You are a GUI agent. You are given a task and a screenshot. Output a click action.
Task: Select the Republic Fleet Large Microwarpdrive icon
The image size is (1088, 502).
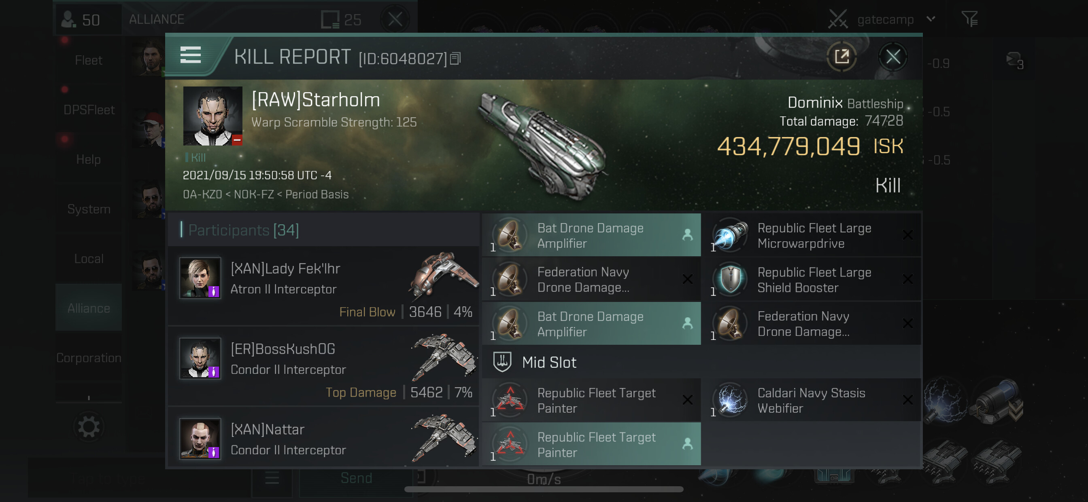tap(729, 235)
